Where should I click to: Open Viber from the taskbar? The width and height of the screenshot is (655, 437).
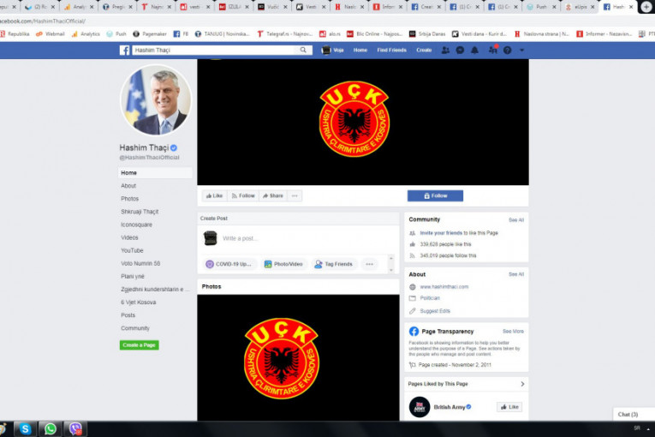click(x=75, y=428)
